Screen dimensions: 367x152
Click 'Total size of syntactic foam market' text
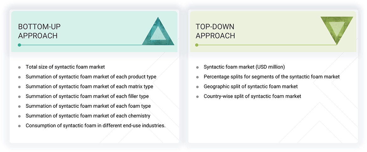pyautogui.click(x=65, y=67)
